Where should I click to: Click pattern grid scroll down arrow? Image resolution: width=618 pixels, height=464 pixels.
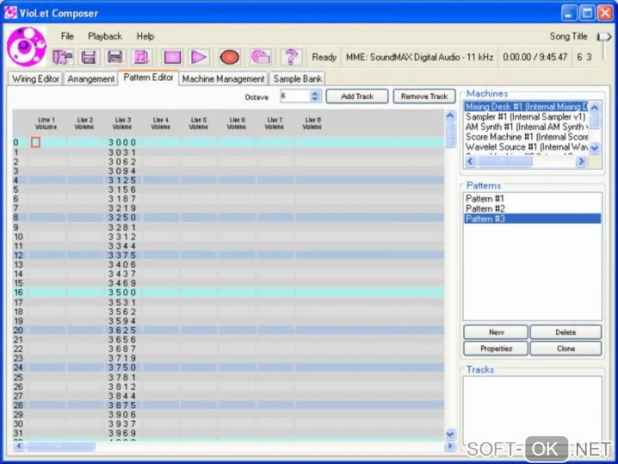(x=450, y=434)
